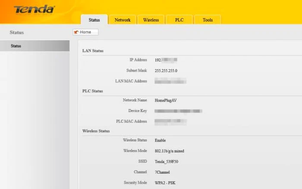This screenshot has height=189, width=302.
Task: Switch to the Network tab
Action: [x=123, y=20]
